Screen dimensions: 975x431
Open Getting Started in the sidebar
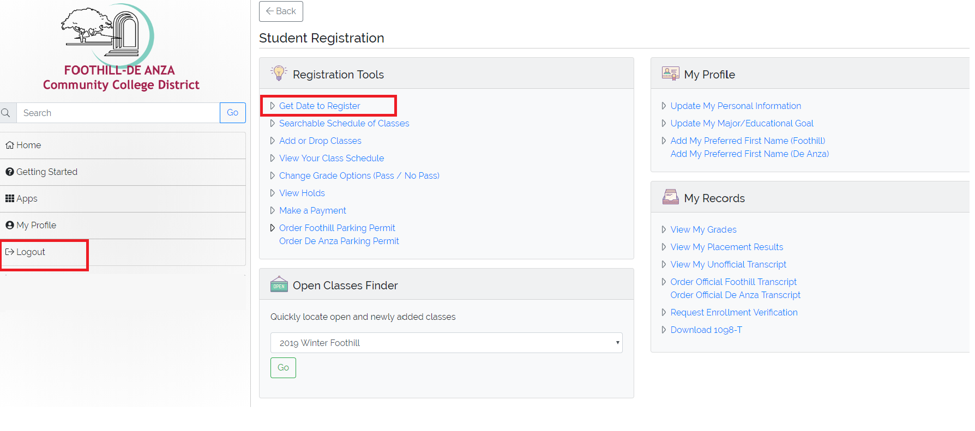[123, 172]
